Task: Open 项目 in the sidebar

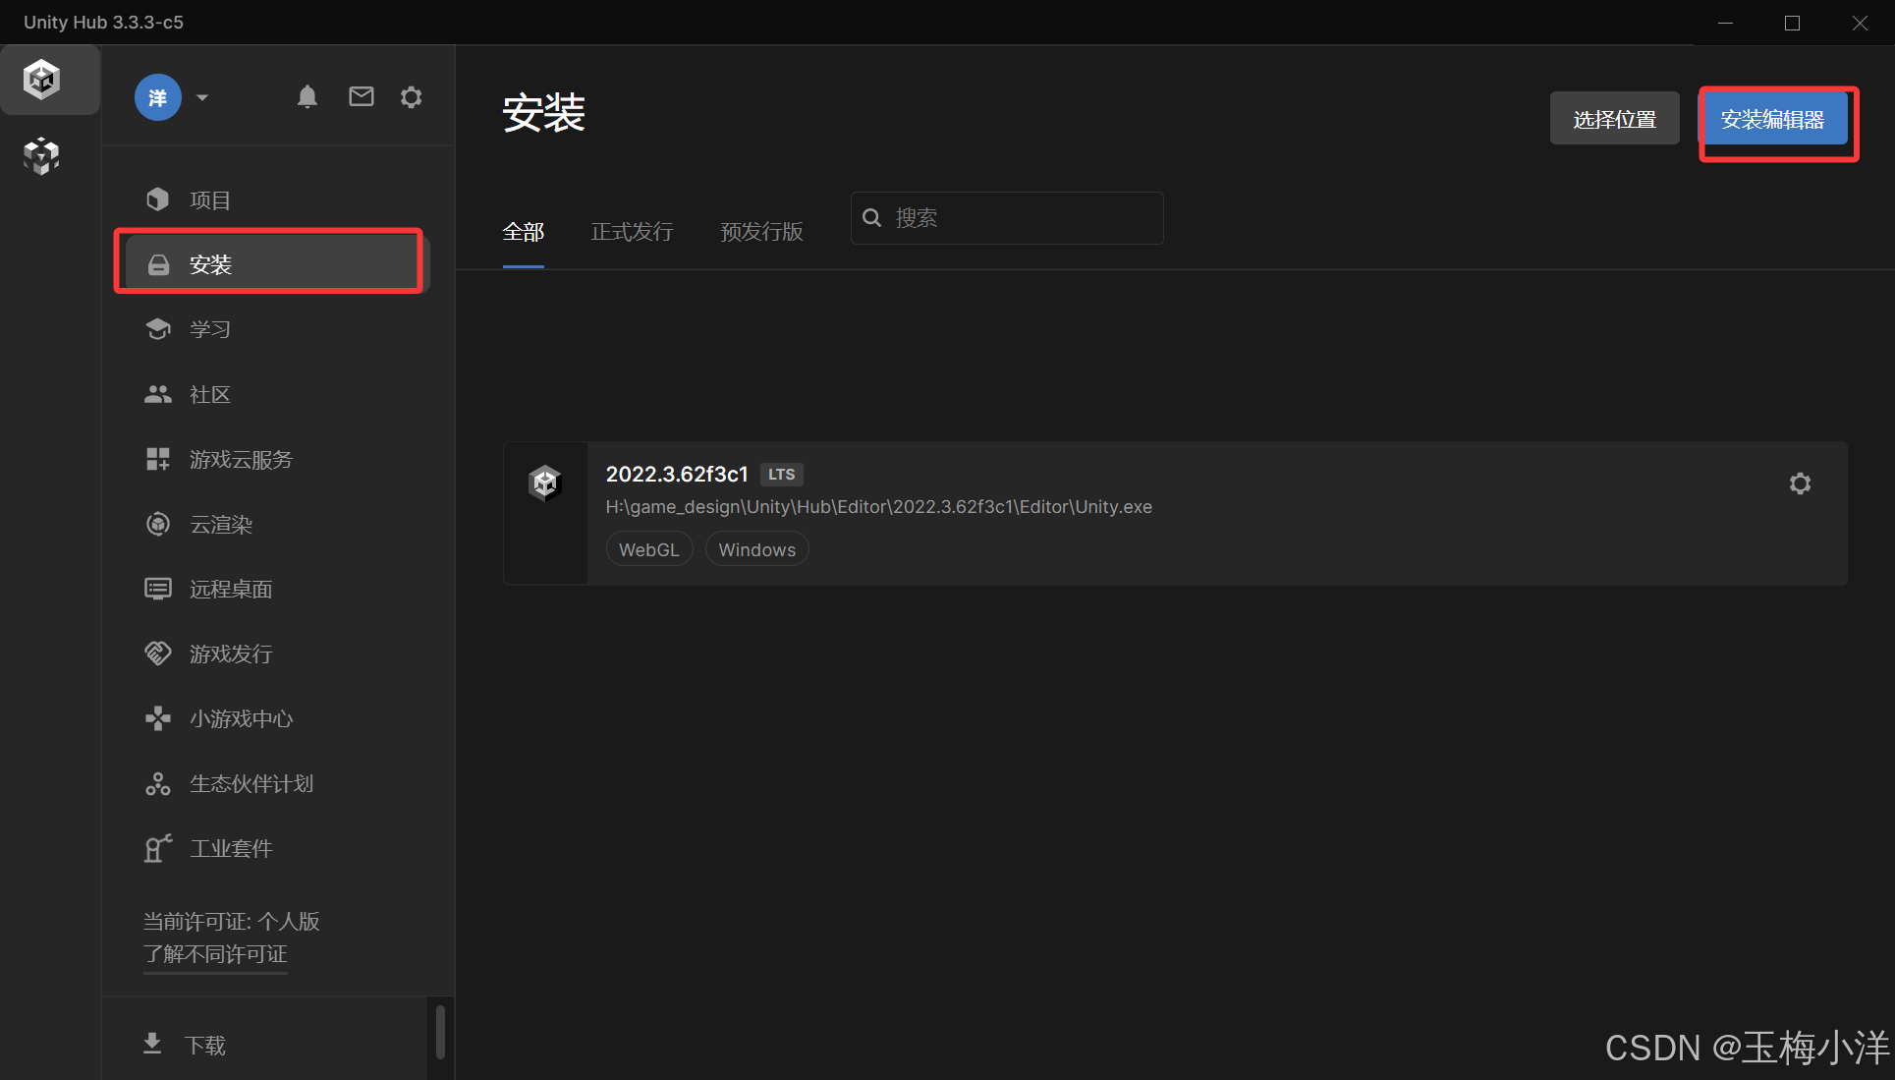Action: point(209,200)
